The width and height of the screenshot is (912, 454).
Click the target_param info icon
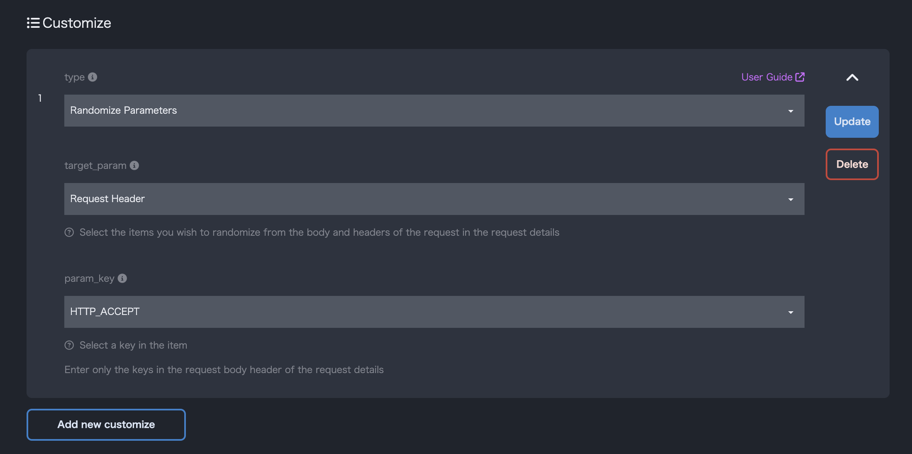[134, 166]
